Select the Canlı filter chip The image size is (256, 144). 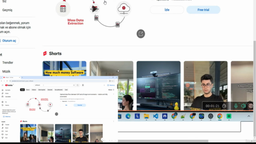pyautogui.click(x=66, y=90)
